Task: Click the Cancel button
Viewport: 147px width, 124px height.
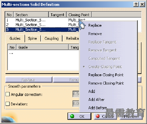Action: click(105, 116)
